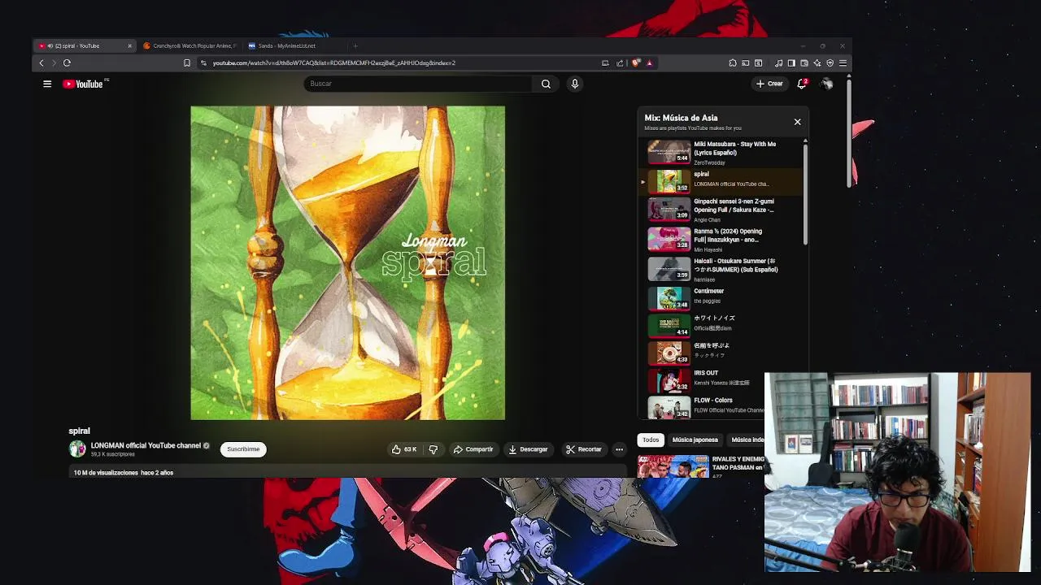Image resolution: width=1041 pixels, height=585 pixels.
Task: Click the 'Mix: Música de Asia' title
Action: (681, 118)
